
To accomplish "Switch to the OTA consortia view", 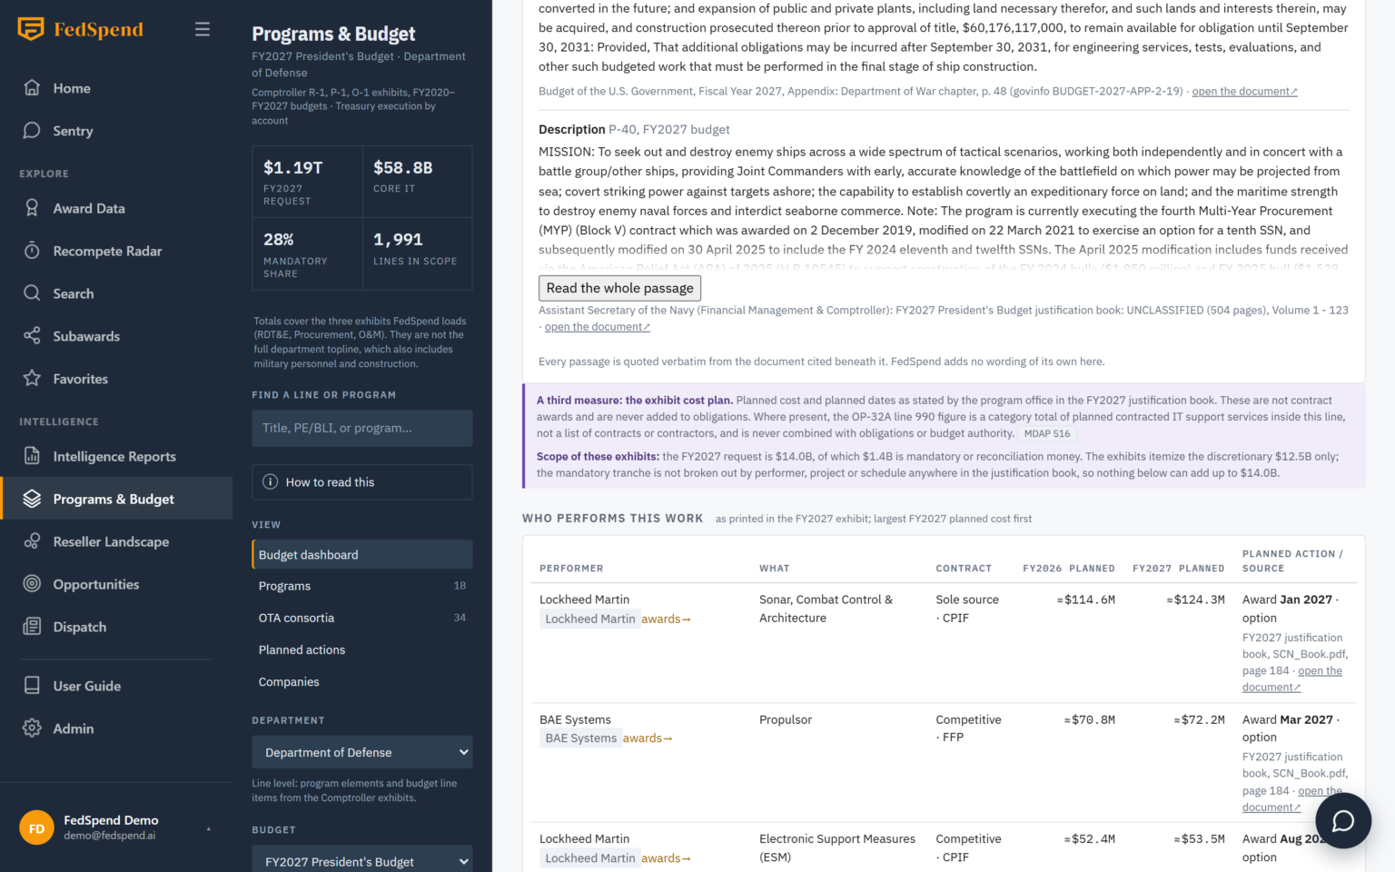I will [362, 618].
